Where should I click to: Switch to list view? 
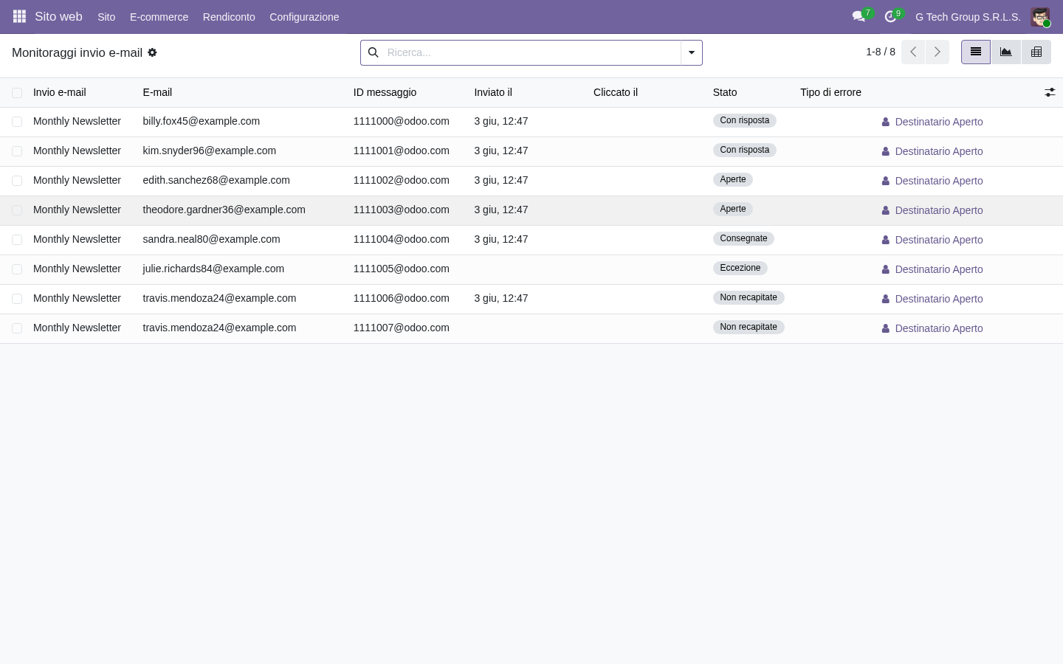976,52
